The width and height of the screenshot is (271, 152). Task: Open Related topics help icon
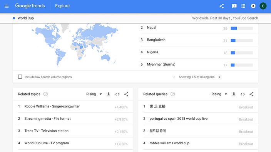tap(45, 94)
